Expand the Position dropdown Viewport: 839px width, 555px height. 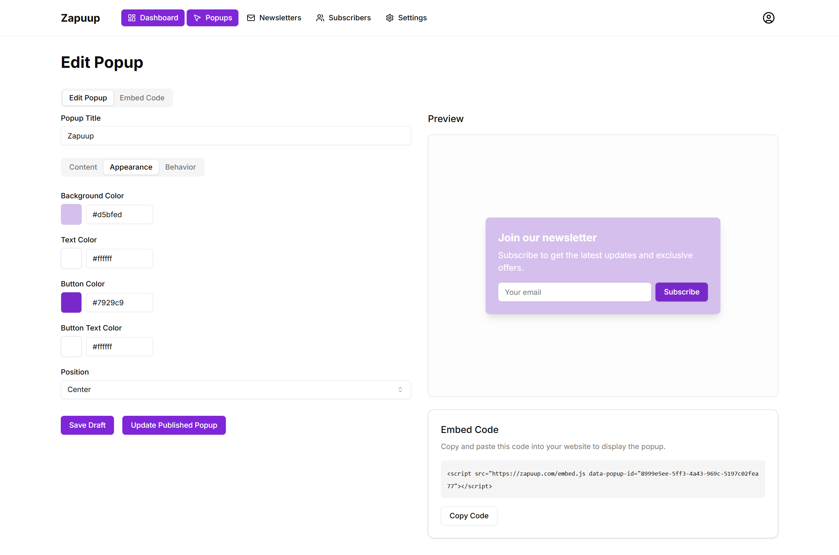coord(236,389)
